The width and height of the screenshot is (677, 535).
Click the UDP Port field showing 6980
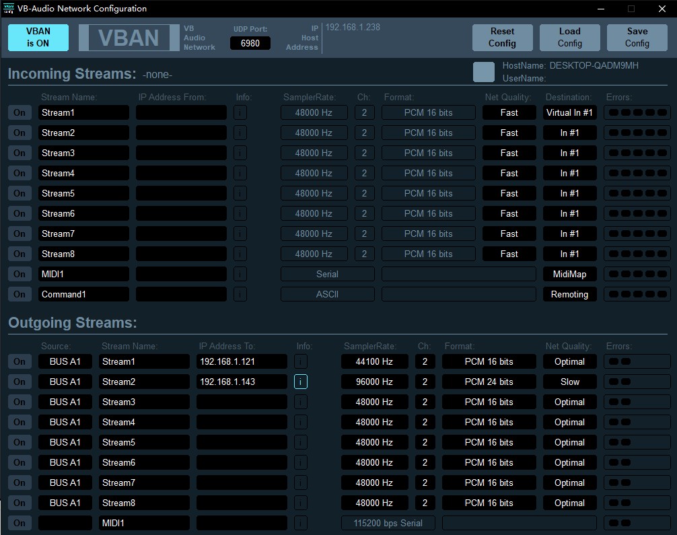tap(250, 43)
